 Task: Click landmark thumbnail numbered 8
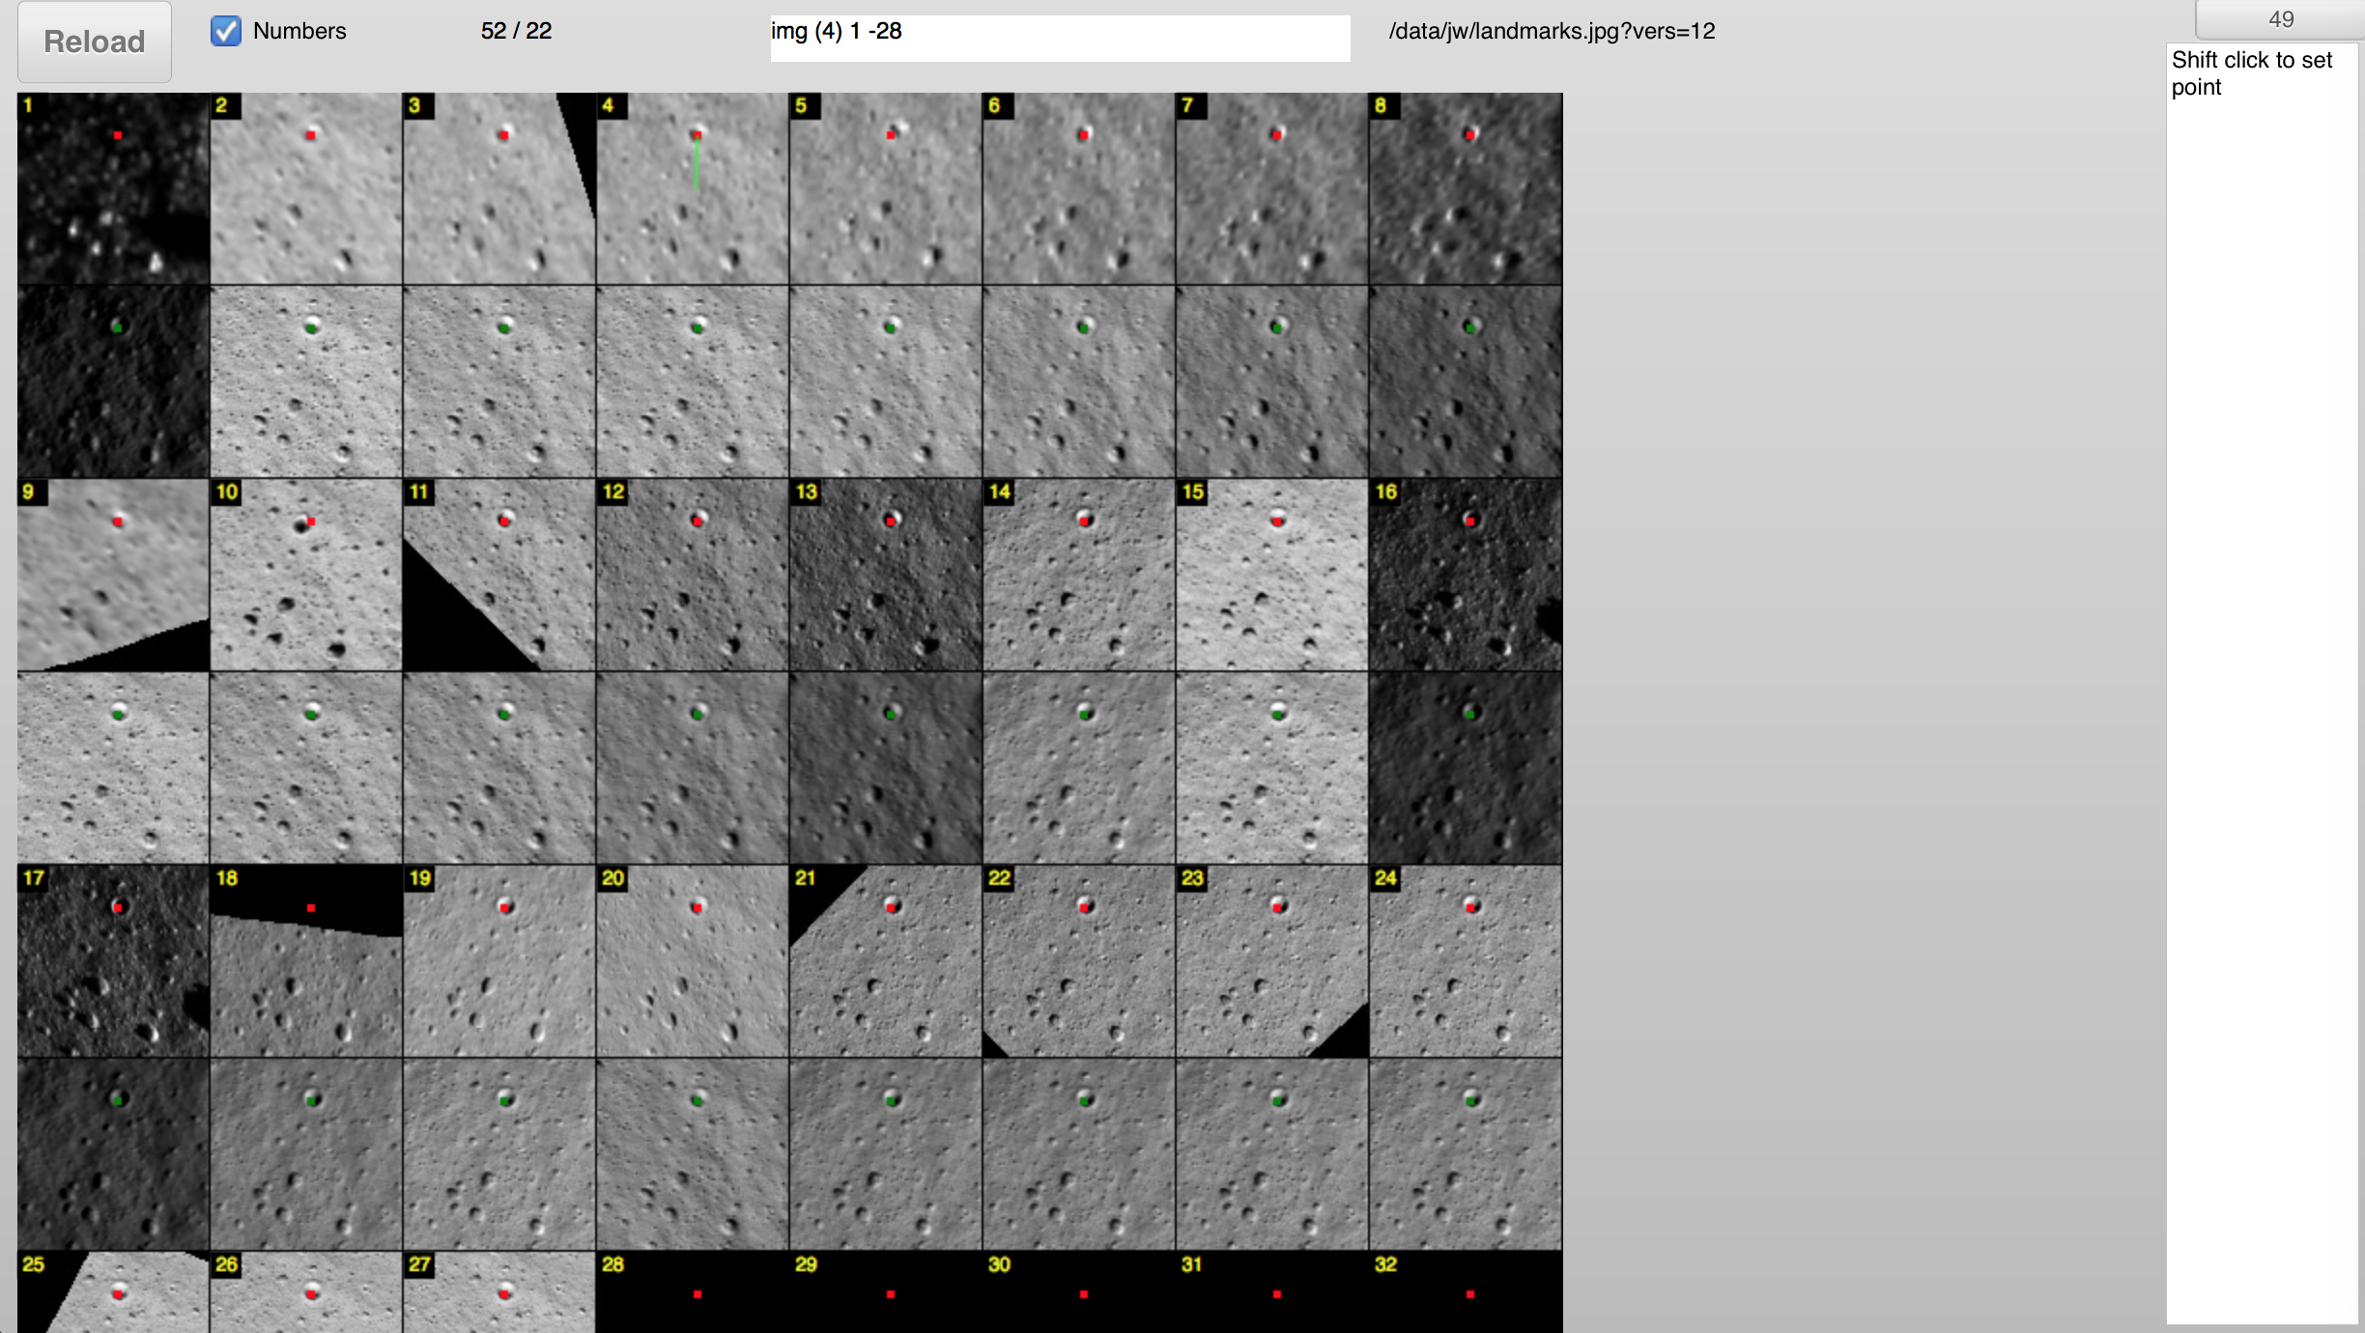pyautogui.click(x=1466, y=188)
